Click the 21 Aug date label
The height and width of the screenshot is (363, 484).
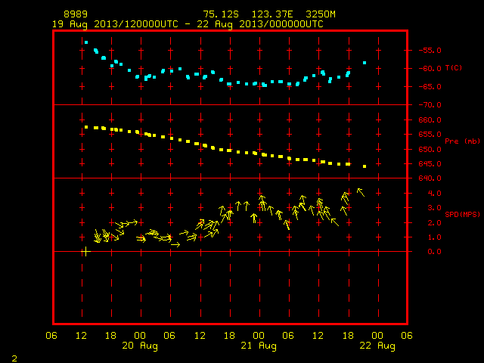(259, 346)
